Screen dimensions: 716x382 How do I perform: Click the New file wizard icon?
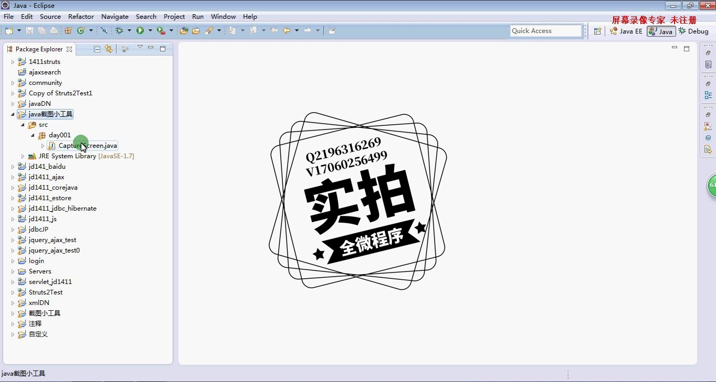pos(9,30)
